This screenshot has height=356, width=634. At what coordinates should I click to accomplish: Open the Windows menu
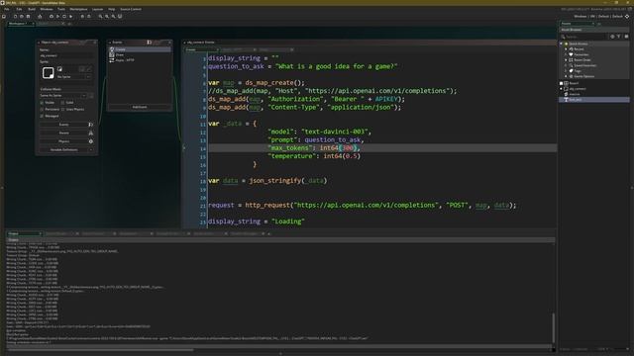(47, 9)
